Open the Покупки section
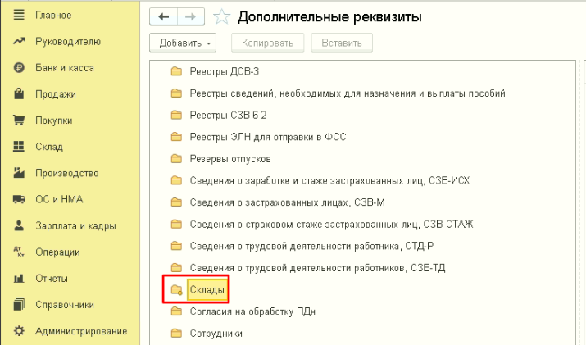This screenshot has height=345, width=586. pyautogui.click(x=54, y=120)
